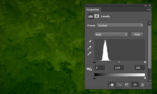Click the panel vertical scrollbar thumb
157x94 pixels.
(150, 47)
